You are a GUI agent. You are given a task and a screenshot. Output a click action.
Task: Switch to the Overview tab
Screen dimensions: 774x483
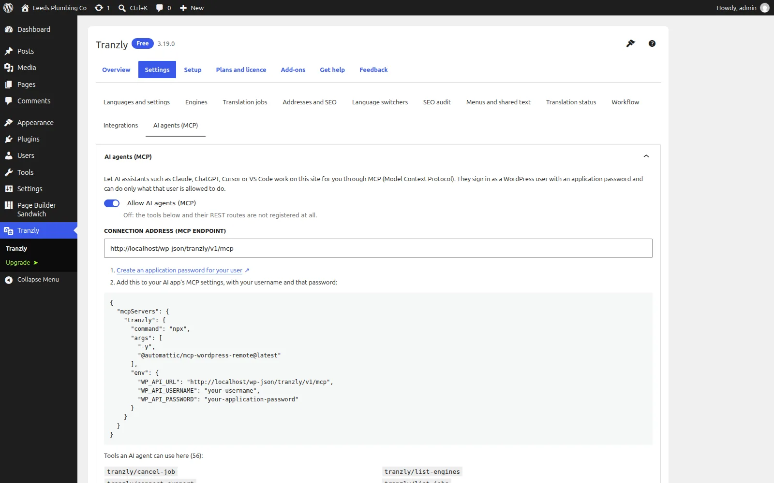pyautogui.click(x=116, y=70)
